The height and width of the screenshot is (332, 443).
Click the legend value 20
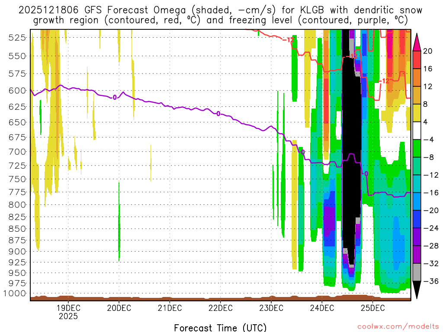[428, 51]
